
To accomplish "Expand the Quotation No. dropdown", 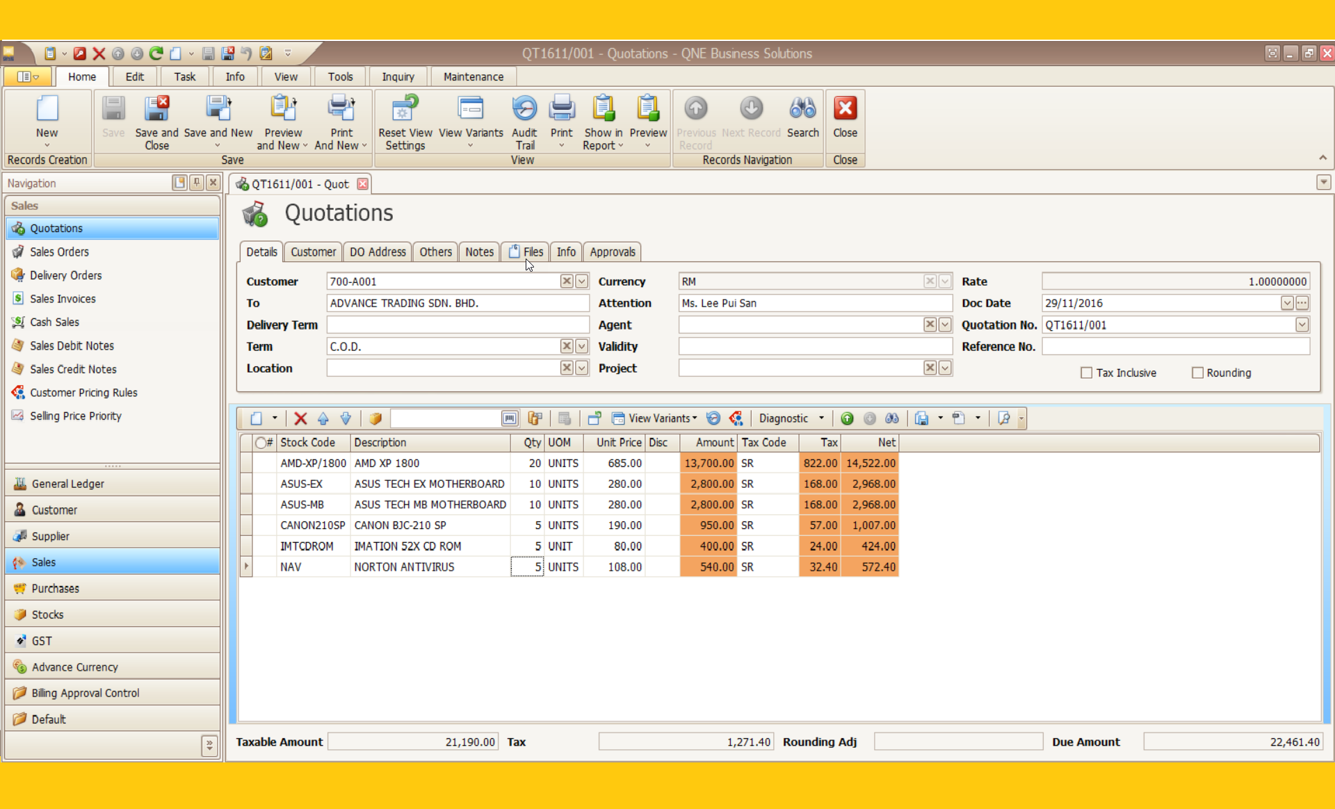I will [x=1302, y=325].
